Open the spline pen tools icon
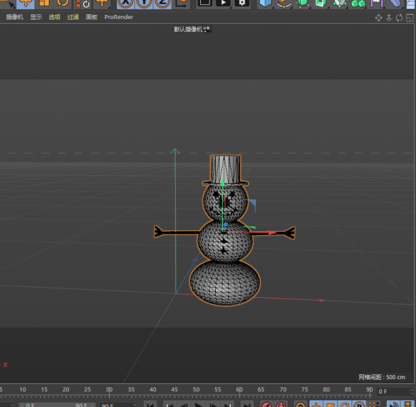 [x=284, y=3]
